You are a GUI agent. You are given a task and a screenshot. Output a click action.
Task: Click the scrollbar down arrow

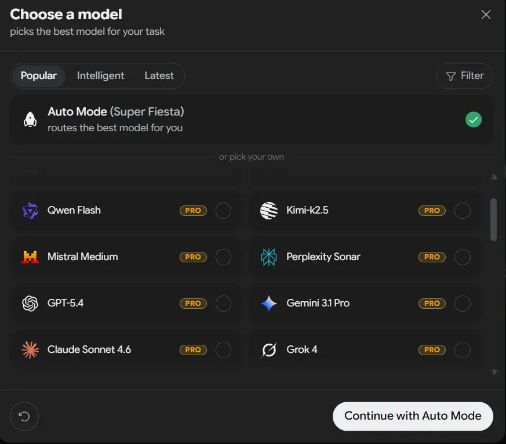click(x=494, y=372)
